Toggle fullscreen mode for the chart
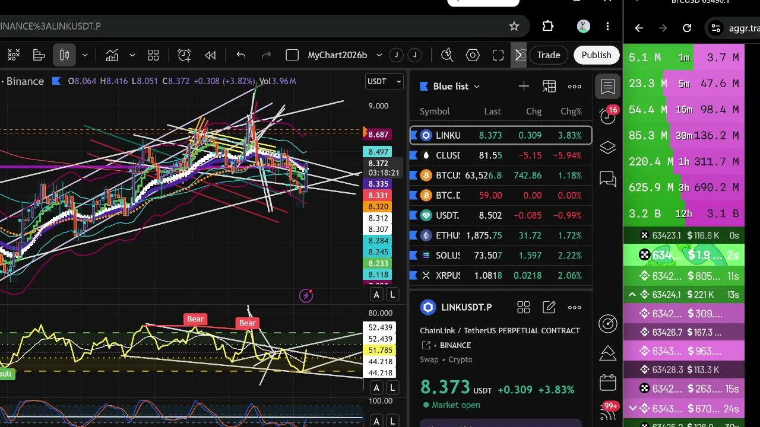The height and width of the screenshot is (427, 760). (x=498, y=55)
